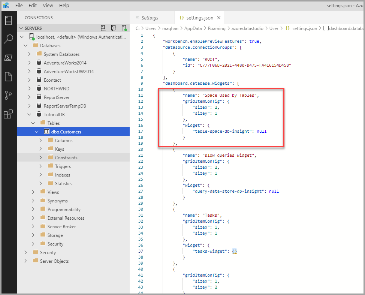Click the New Connection icon in Servers panel
Viewport: 365px width, 295px height.
coord(103,28)
